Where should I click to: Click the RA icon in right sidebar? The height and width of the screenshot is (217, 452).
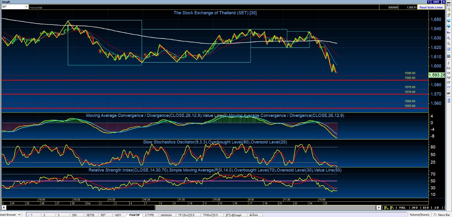coord(449,68)
